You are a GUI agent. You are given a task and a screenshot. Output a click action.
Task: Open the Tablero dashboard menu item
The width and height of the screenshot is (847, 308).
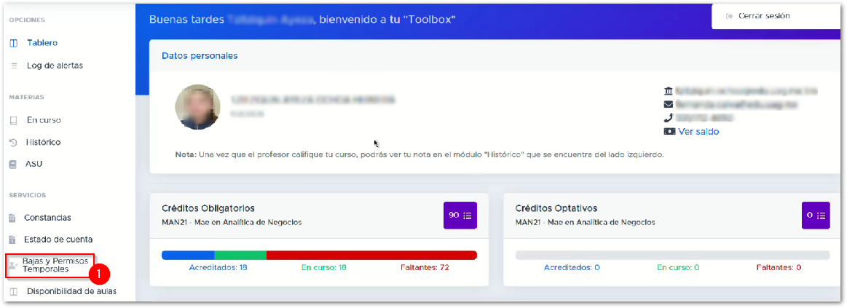point(42,43)
